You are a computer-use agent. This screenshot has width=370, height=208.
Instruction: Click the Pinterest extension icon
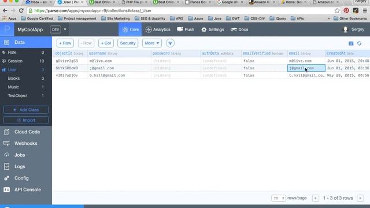coord(346,10)
